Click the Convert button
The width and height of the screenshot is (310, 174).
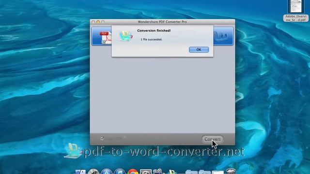213,139
